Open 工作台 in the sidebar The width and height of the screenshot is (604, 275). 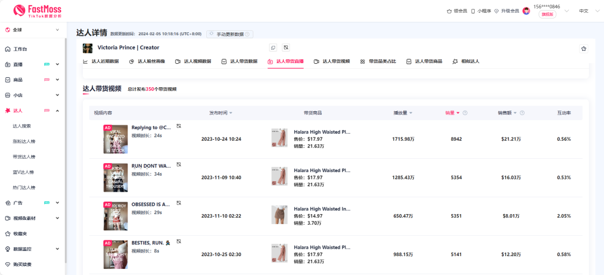click(20, 49)
